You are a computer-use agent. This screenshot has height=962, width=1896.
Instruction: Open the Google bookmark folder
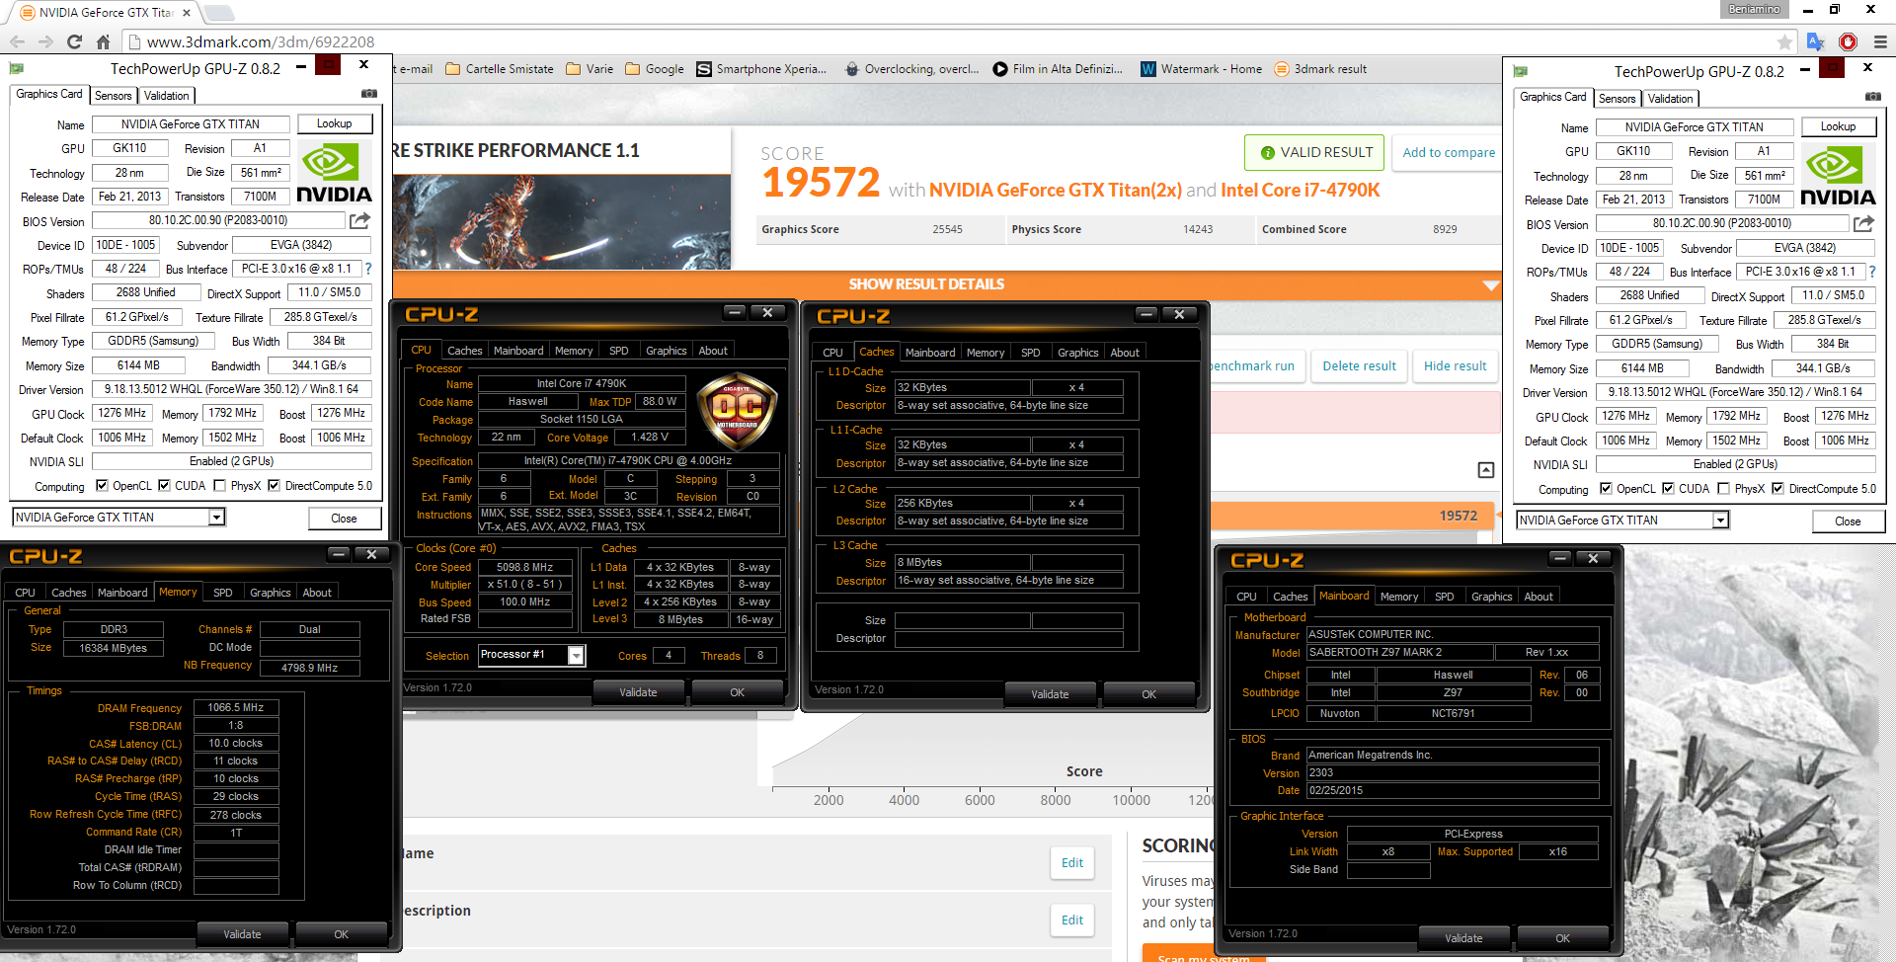coord(655,69)
